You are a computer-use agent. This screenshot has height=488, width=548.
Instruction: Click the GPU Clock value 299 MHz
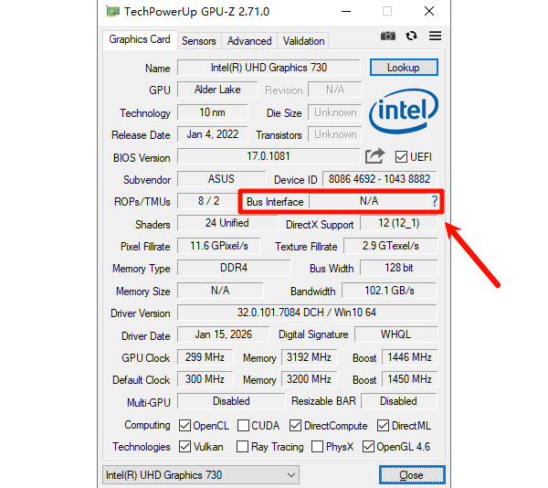pyautogui.click(x=205, y=357)
